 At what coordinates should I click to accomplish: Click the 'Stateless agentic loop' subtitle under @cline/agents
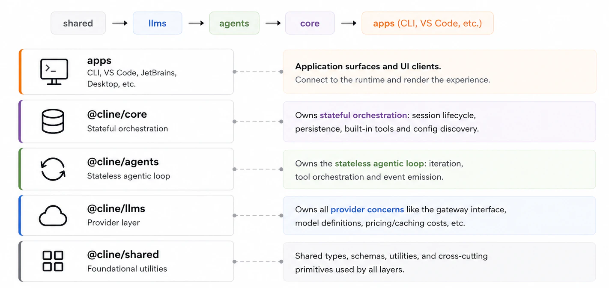pyautogui.click(x=128, y=176)
